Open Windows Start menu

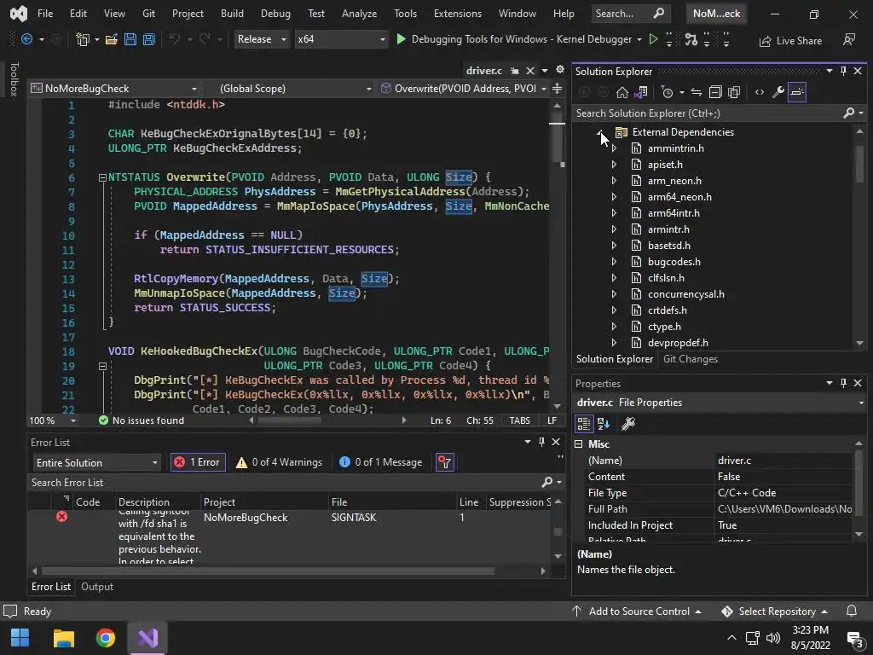[x=20, y=638]
